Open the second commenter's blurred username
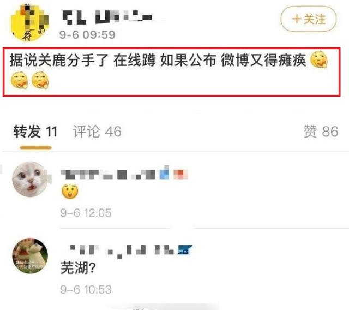This screenshot has width=349, height=310. 127,251
